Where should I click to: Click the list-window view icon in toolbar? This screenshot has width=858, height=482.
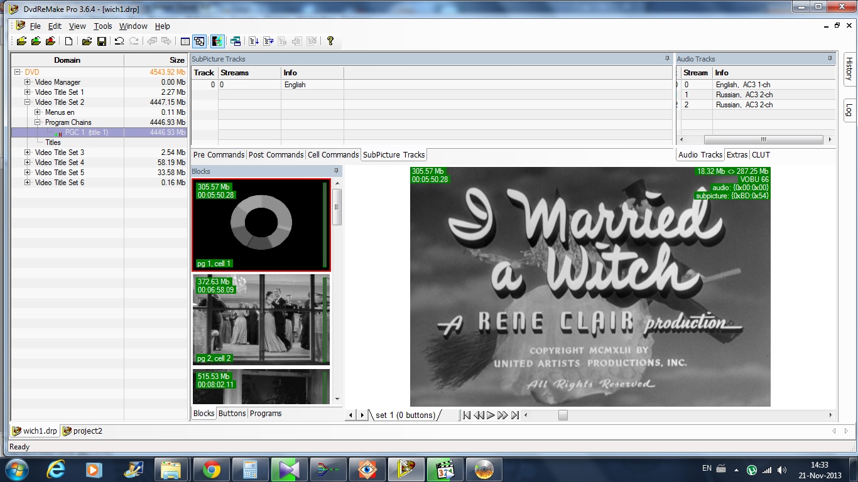185,41
